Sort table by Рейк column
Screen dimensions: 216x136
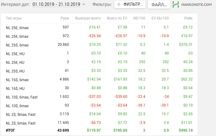coord(188,18)
